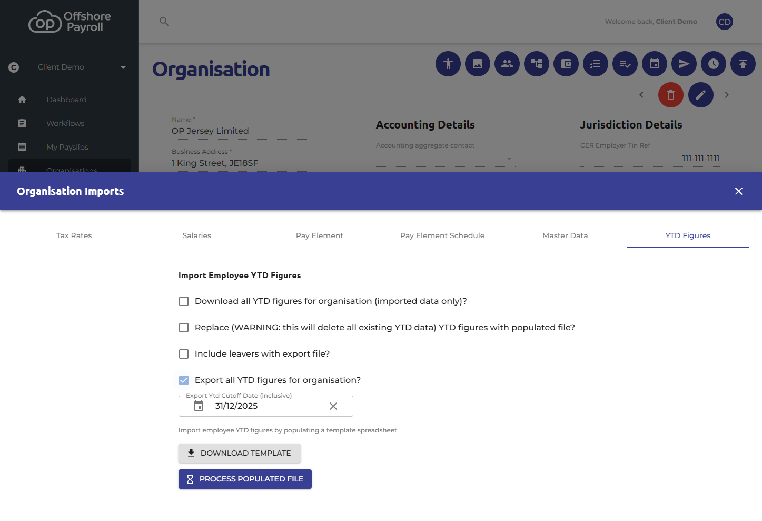Image resolution: width=762 pixels, height=521 pixels.
Task: Switch to the Salaries tab
Action: coord(197,235)
